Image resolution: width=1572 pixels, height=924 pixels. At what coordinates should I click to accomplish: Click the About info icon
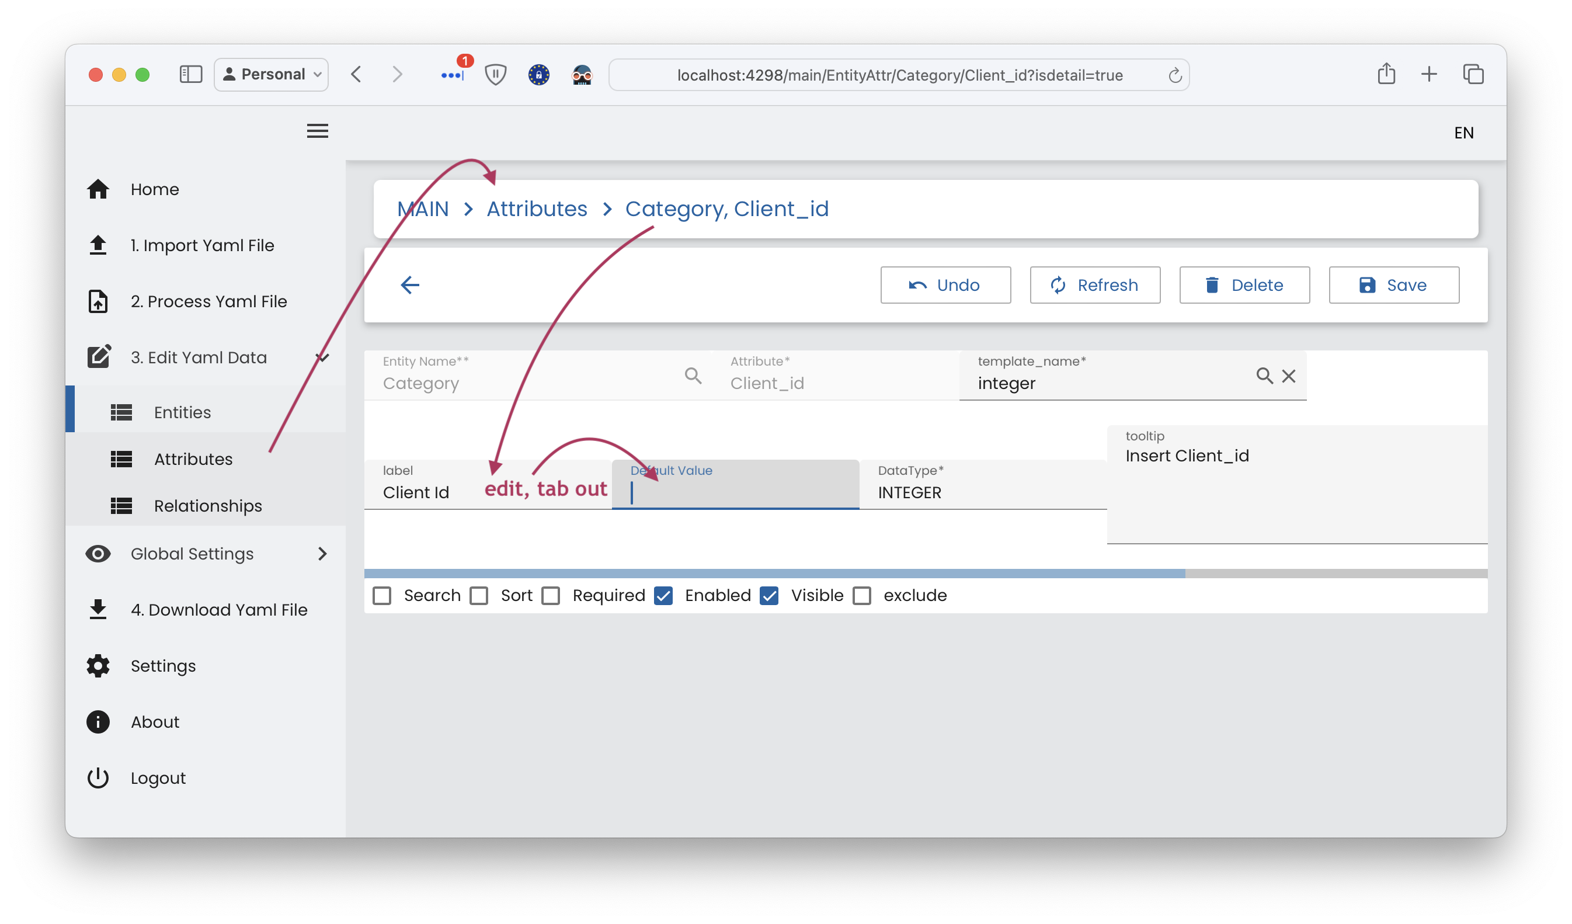coord(98,722)
